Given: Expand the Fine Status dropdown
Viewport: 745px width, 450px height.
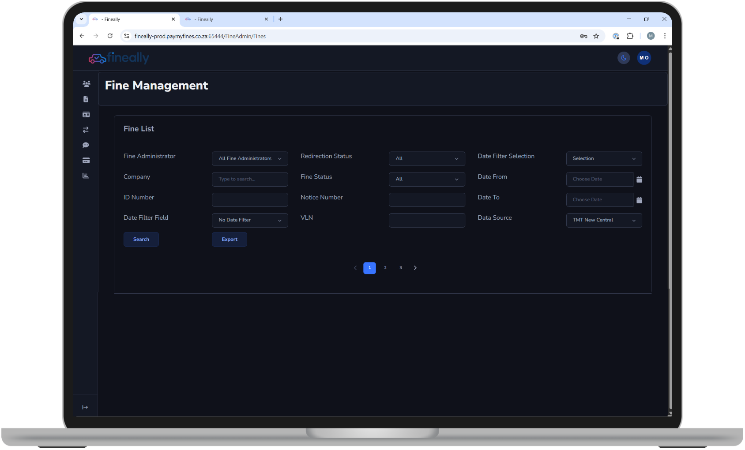Looking at the screenshot, I should click(427, 179).
